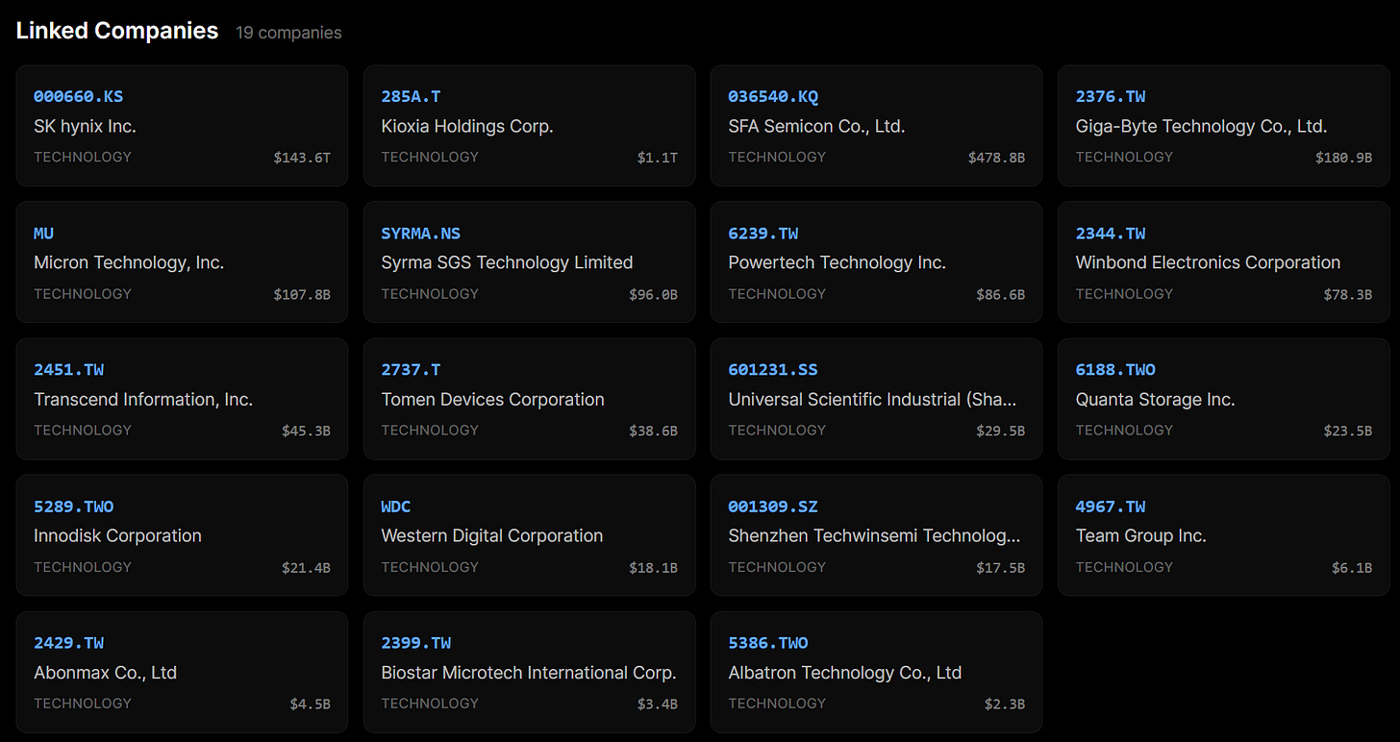Click the Albatron Technology Co., Ltd name

[x=845, y=672]
